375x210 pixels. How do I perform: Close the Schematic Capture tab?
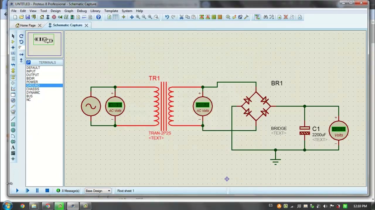pyautogui.click(x=86, y=25)
